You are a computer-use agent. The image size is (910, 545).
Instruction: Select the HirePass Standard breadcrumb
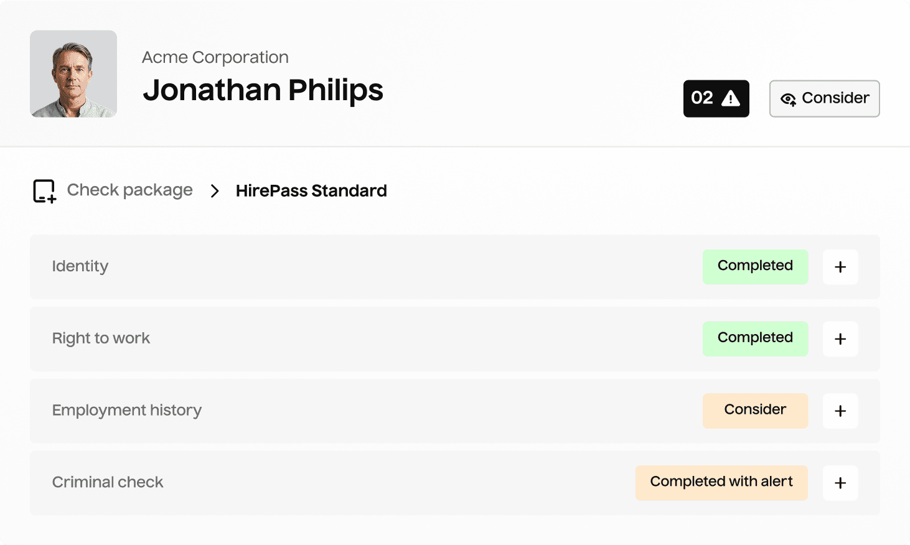point(311,191)
